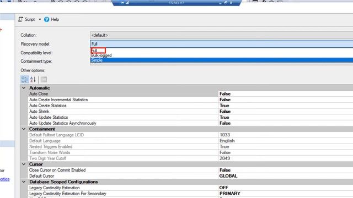
Task: Select Two Digit Year Cutoff row
Action: 123,158
